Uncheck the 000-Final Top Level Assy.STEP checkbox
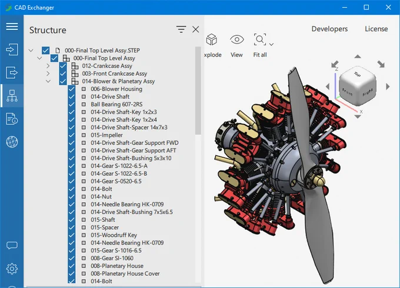 [46, 50]
